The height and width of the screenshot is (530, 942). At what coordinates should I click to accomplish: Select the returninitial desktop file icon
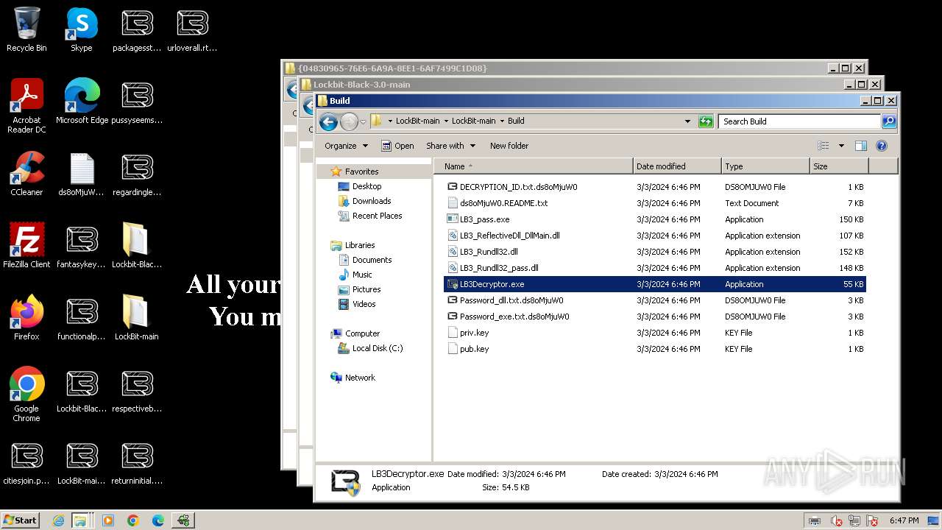tap(137, 462)
